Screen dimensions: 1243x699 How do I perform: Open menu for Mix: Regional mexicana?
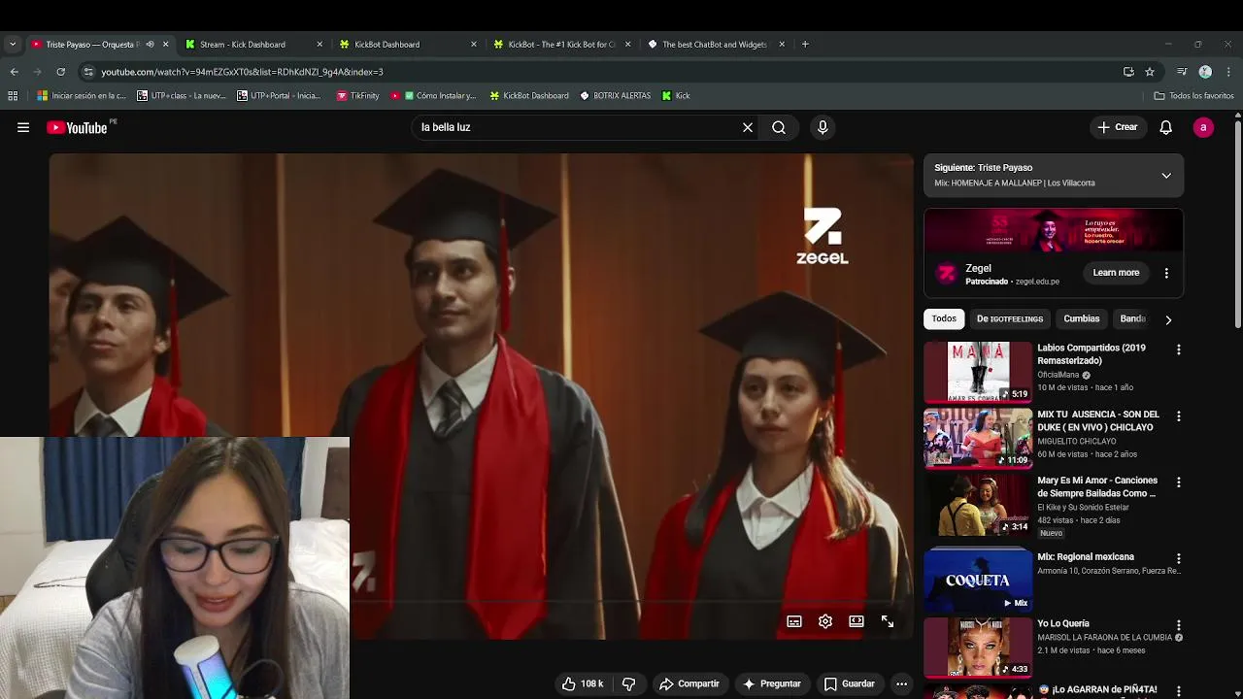[x=1179, y=559]
